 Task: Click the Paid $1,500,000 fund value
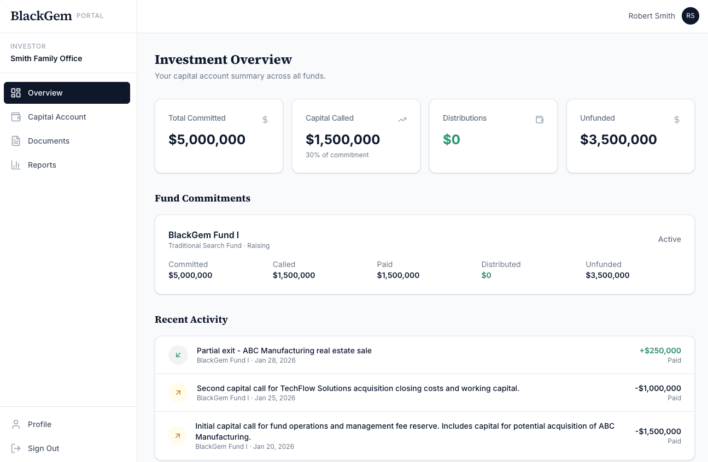(398, 275)
